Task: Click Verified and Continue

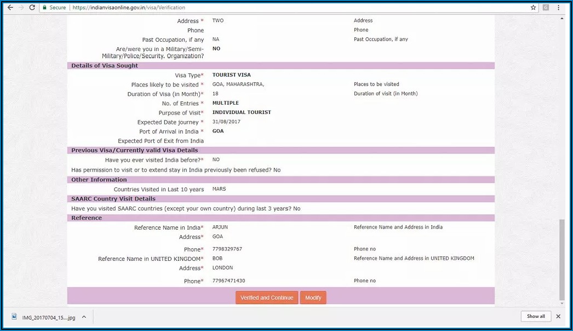Action: click(x=267, y=298)
